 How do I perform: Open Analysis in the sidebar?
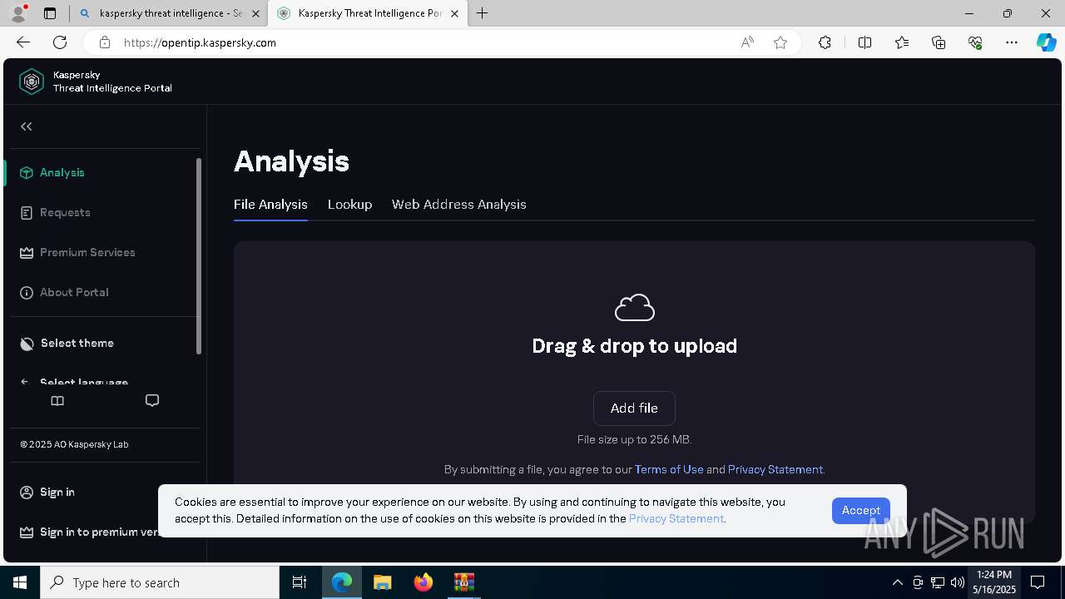pos(62,172)
